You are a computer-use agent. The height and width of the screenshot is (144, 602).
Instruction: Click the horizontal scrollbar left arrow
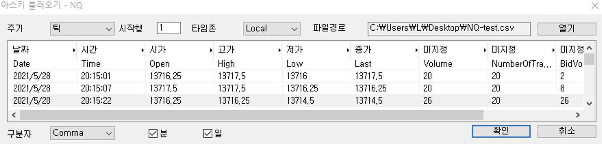(14, 115)
